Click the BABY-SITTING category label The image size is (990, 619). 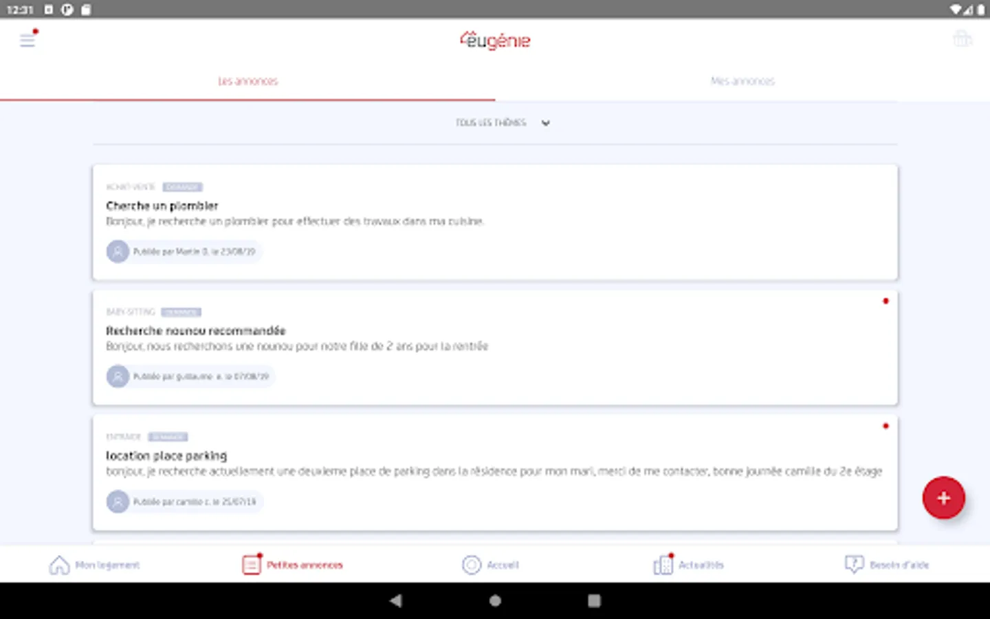coord(131,312)
